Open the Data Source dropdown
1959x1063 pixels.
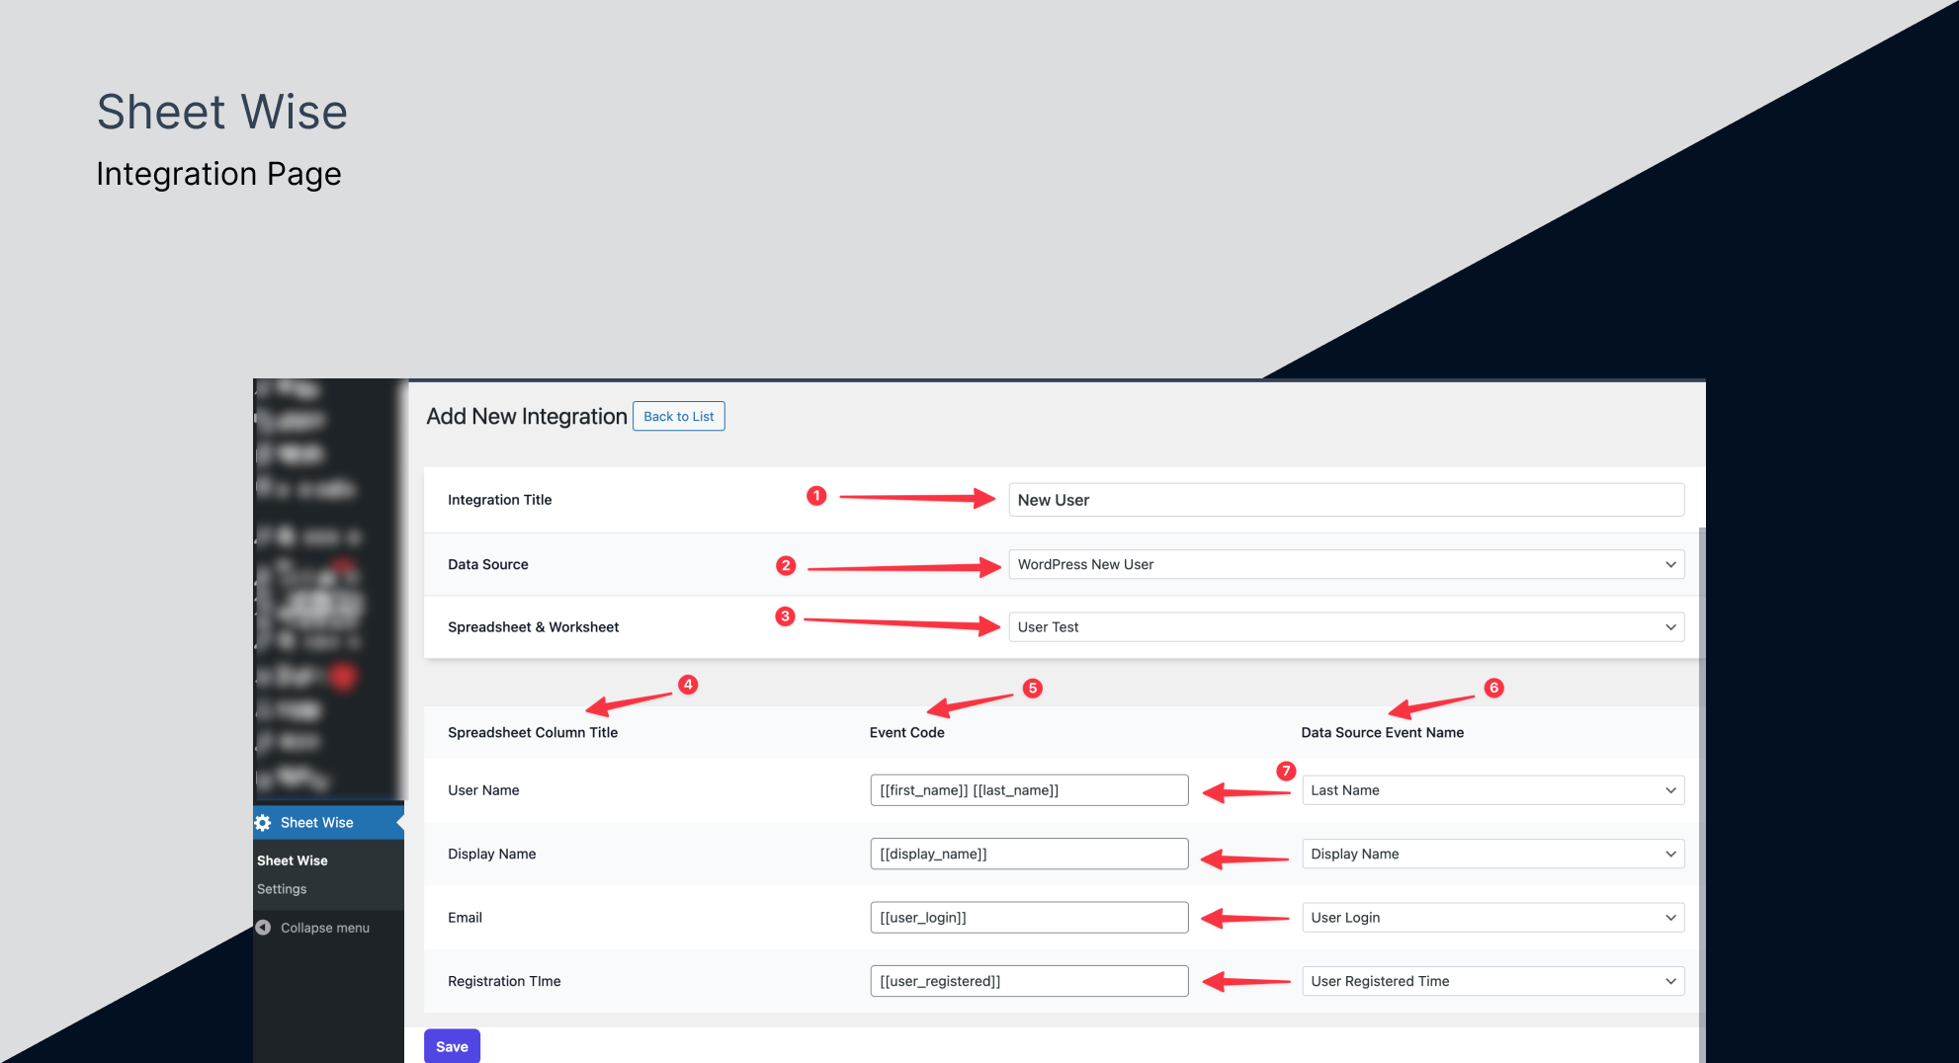1346,565
